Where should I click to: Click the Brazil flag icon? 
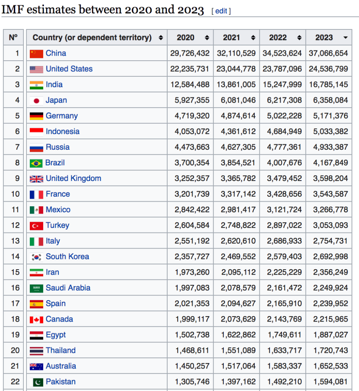36,163
